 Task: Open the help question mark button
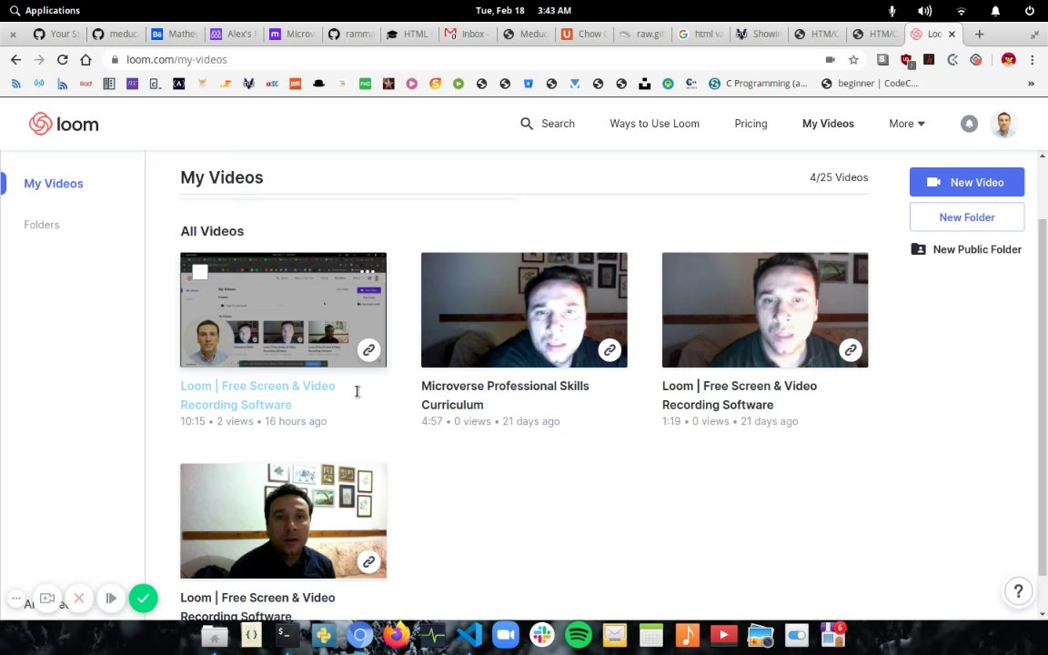tap(1018, 590)
